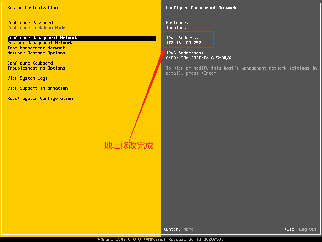Select View Support Information

(37, 88)
